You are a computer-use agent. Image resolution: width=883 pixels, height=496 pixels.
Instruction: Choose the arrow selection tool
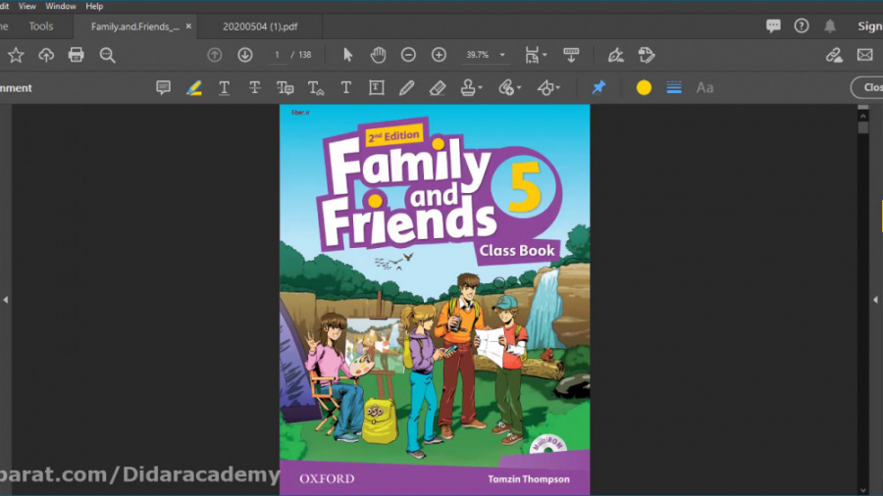pyautogui.click(x=347, y=55)
